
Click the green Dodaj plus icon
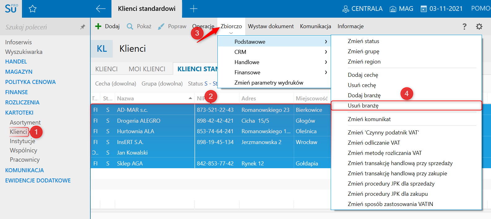click(98, 26)
